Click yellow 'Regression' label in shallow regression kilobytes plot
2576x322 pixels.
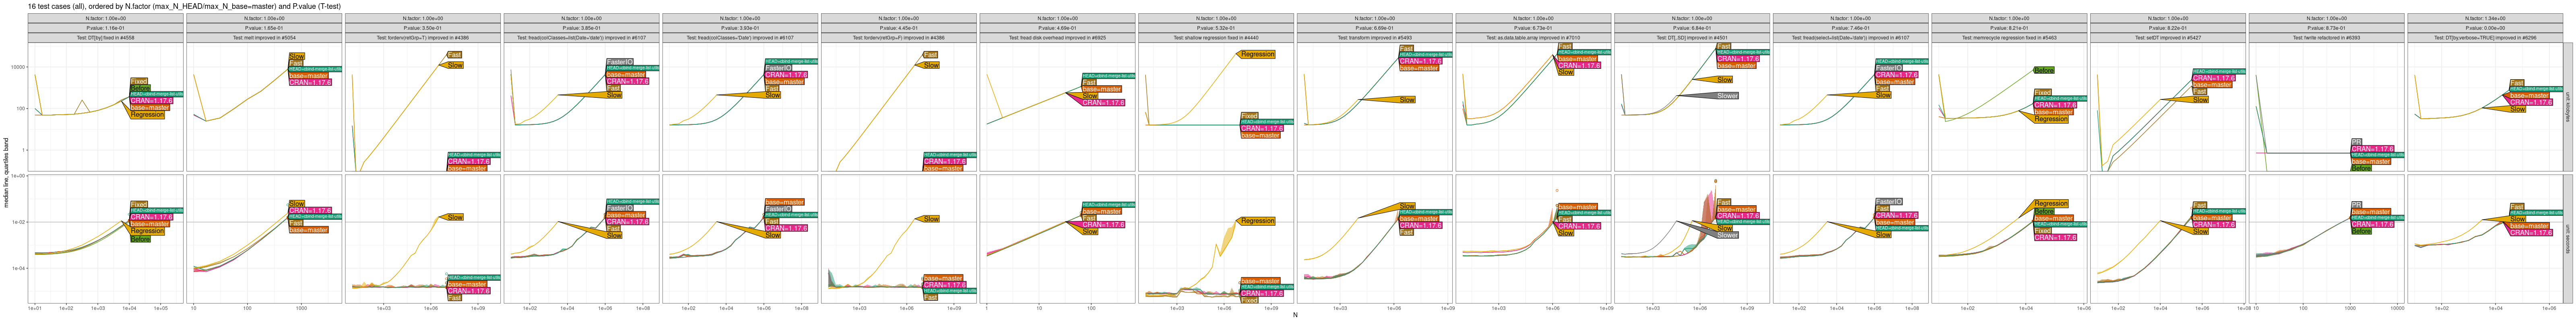point(1257,55)
